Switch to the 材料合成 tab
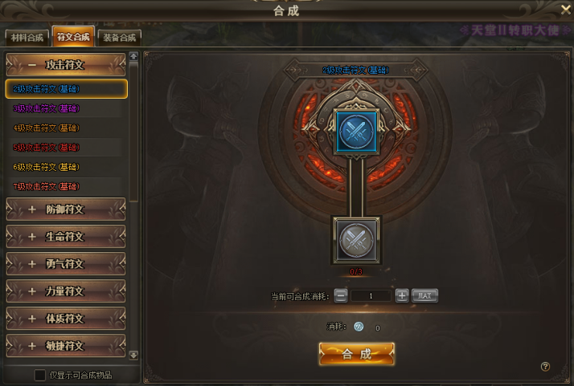574x386 pixels. [x=27, y=37]
